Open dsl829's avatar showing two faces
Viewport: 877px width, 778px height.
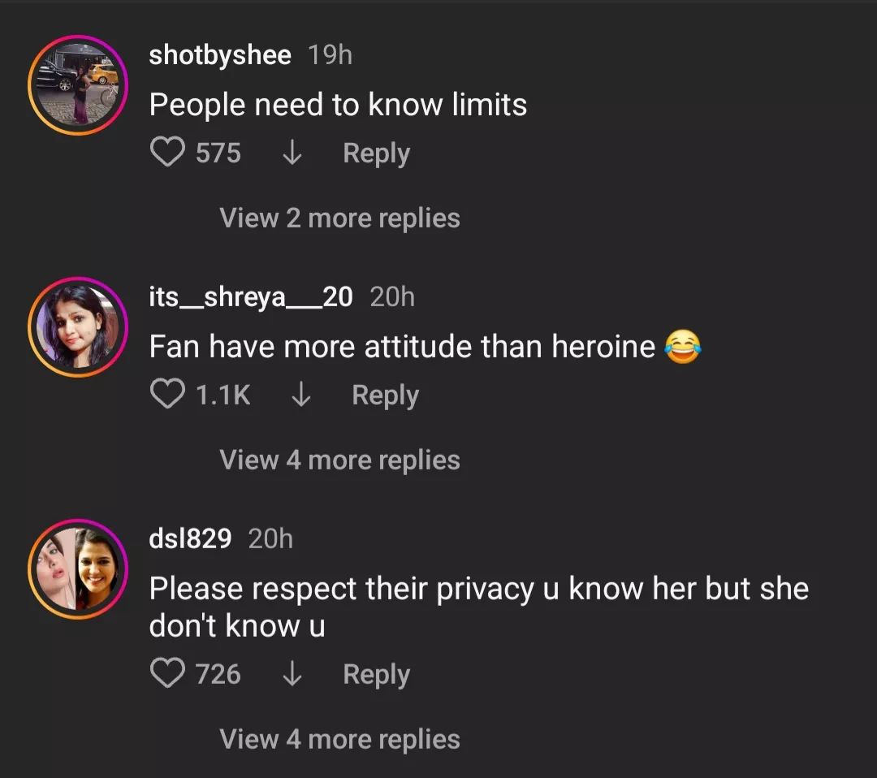(x=77, y=568)
